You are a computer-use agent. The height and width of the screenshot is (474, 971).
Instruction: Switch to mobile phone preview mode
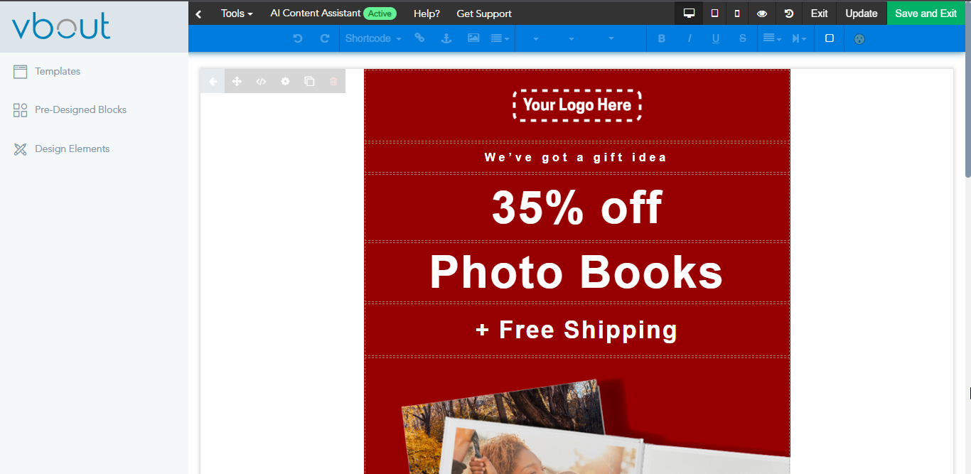(737, 14)
